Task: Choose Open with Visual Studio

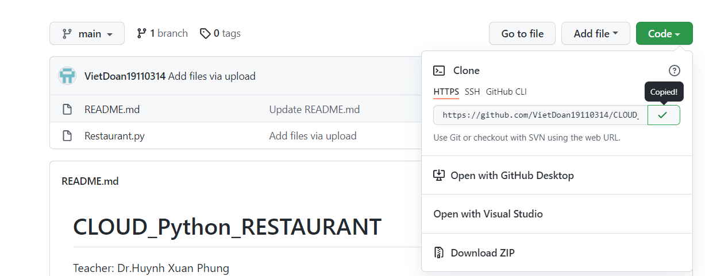Action: click(x=557, y=214)
